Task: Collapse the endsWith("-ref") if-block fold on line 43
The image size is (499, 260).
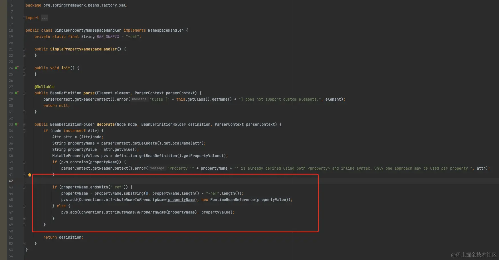Action: [x=24, y=187]
